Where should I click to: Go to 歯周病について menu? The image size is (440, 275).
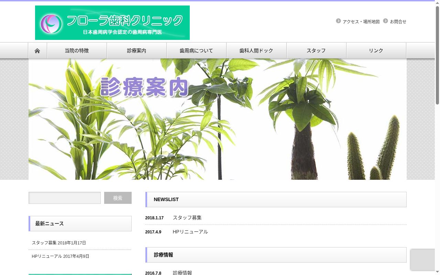196,51
